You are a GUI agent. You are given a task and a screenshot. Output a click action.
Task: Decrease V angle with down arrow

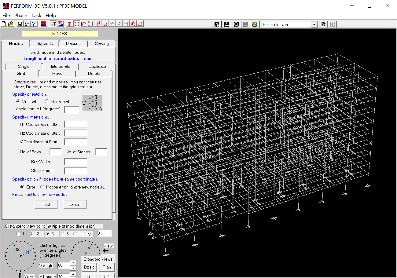point(73,268)
